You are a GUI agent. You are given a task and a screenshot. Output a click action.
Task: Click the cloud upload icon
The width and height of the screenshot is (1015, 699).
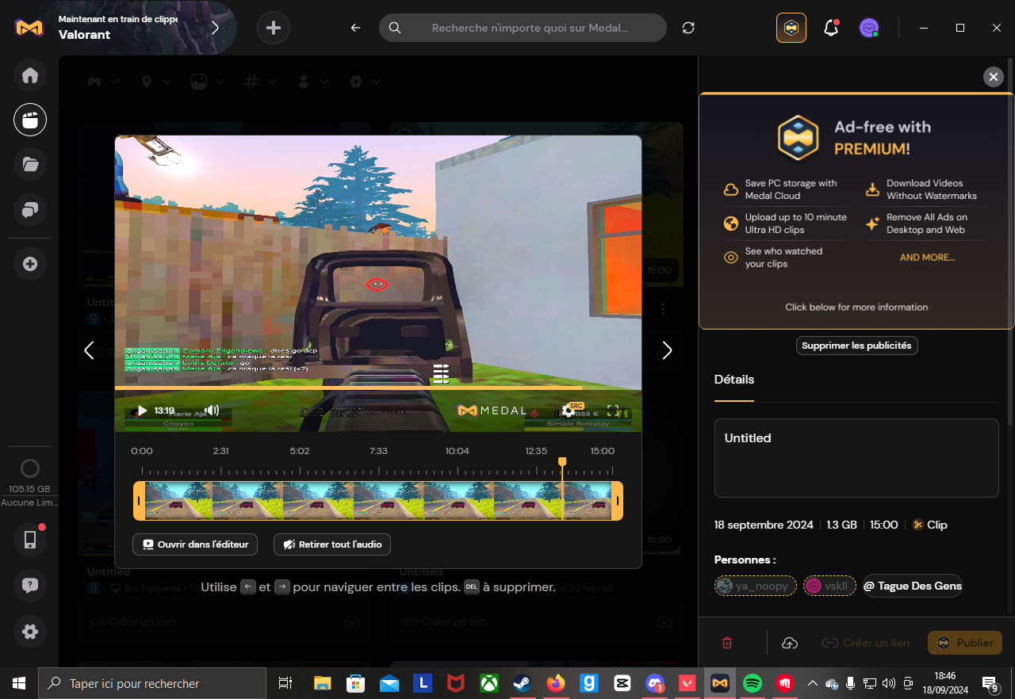[x=790, y=643]
